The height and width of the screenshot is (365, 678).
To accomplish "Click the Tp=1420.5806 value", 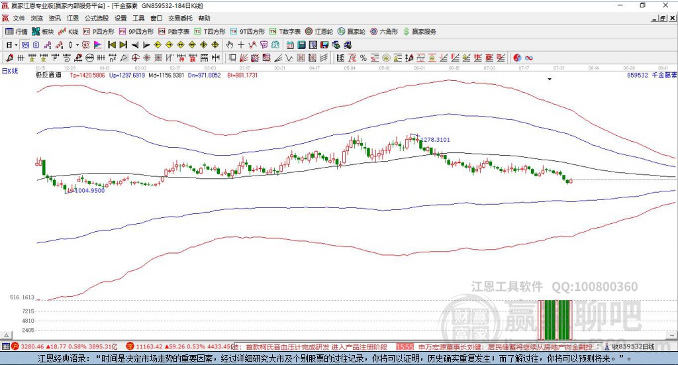I will tap(87, 76).
